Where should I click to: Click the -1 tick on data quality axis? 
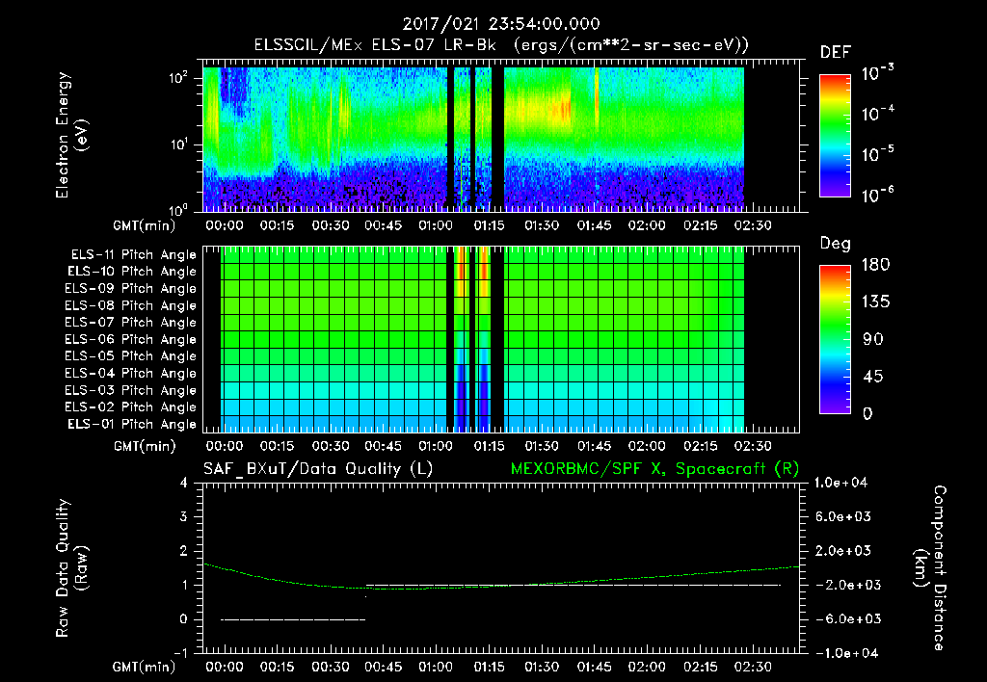[x=180, y=653]
